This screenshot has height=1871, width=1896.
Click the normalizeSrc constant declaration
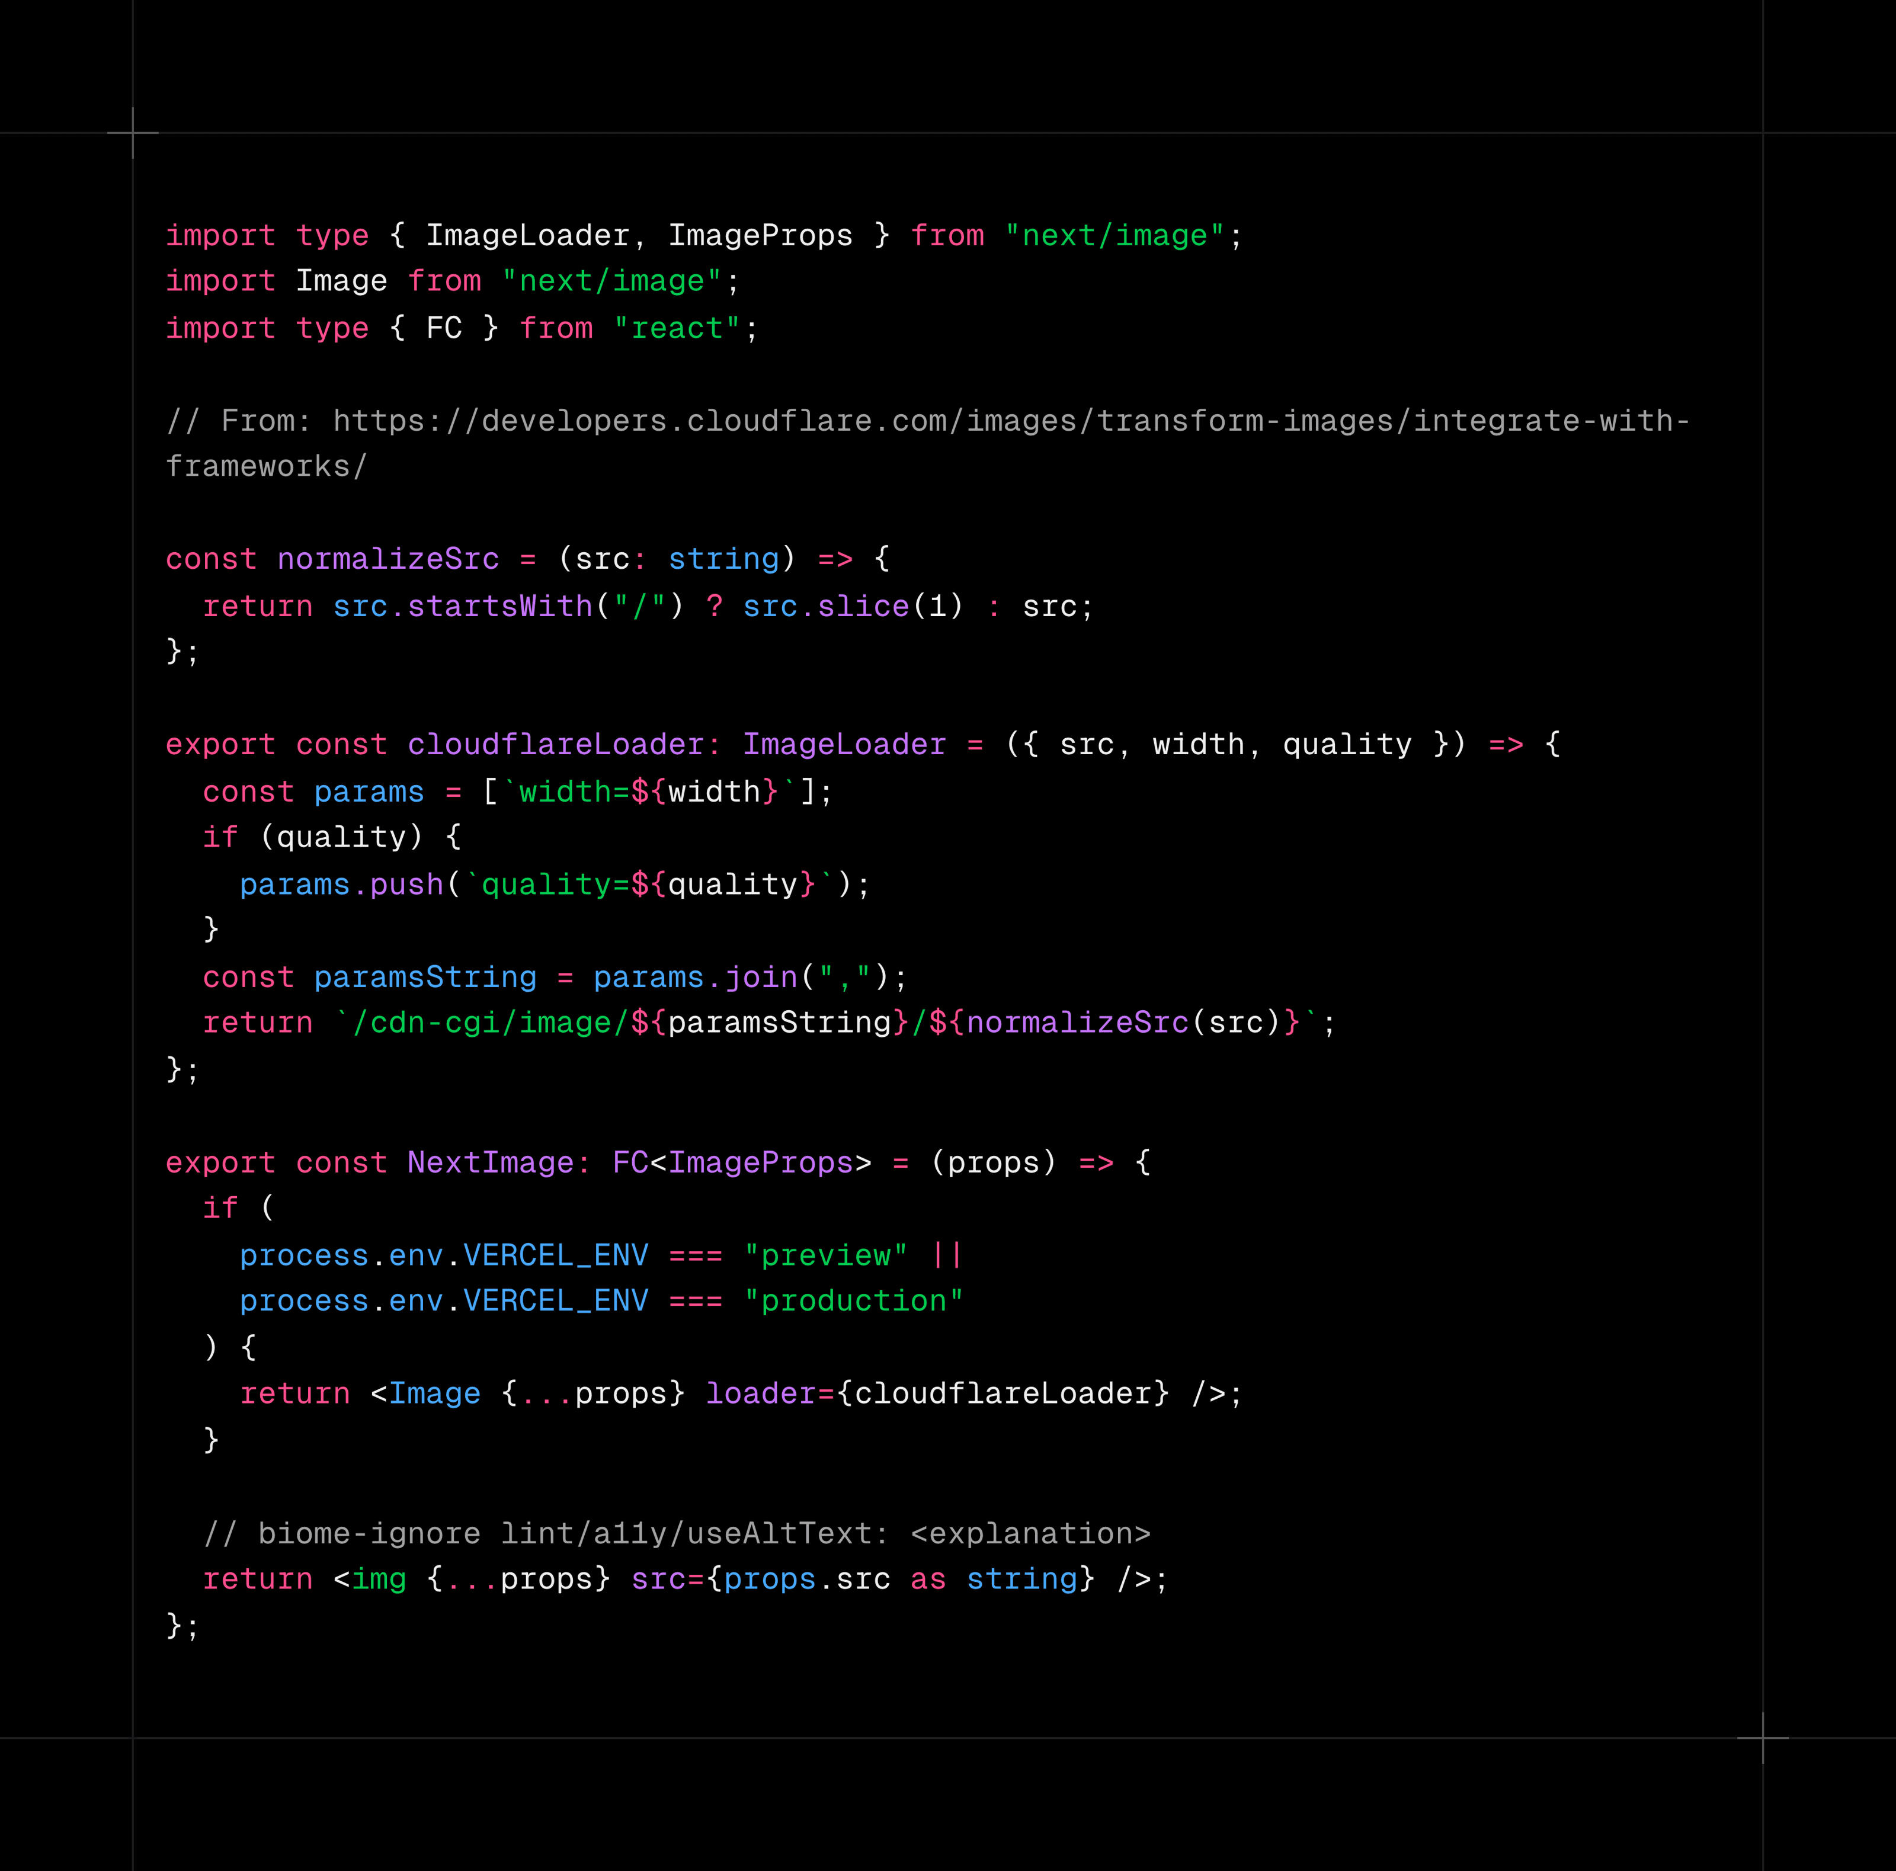coord(389,558)
